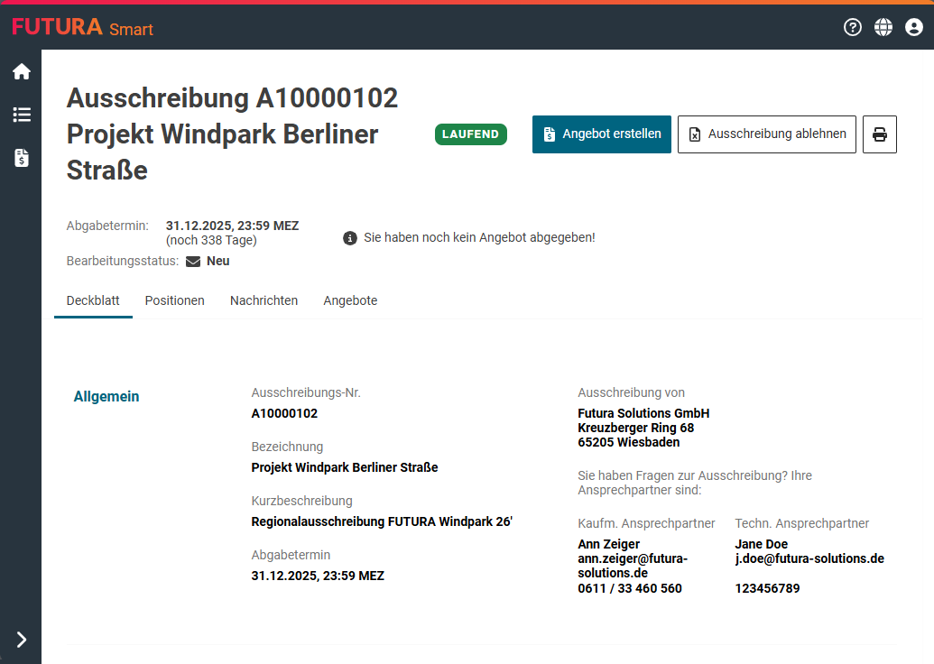
Task: Click the print icon button
Action: [879, 134]
